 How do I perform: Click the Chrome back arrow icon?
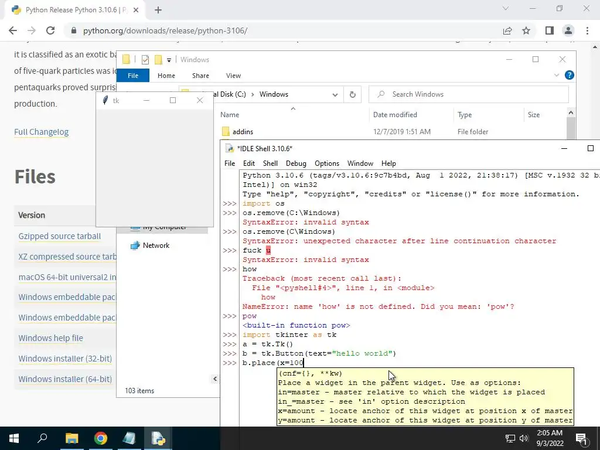[x=13, y=30]
